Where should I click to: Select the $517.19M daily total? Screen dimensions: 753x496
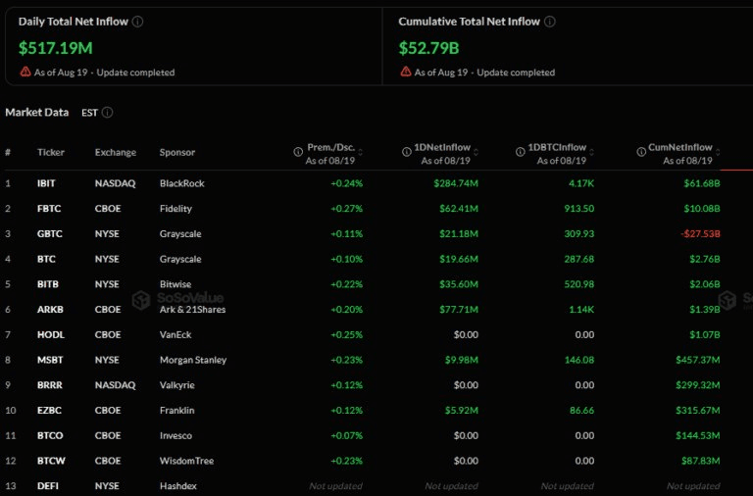pos(56,48)
